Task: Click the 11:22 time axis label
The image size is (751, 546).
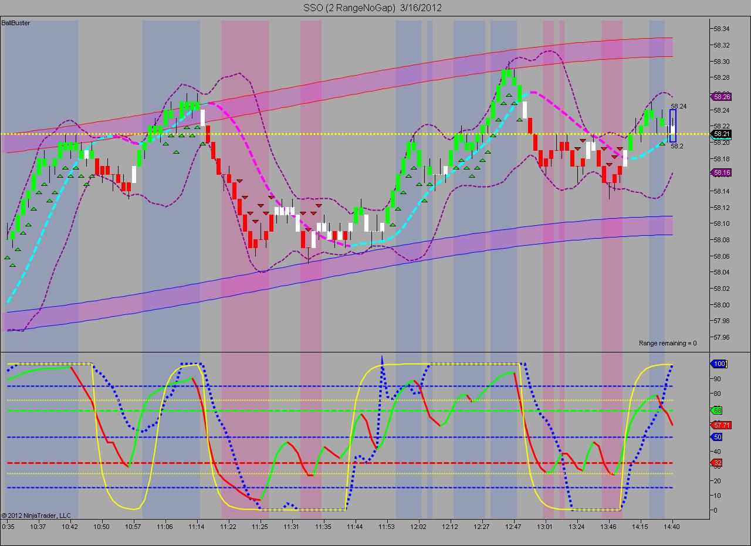Action: click(228, 527)
